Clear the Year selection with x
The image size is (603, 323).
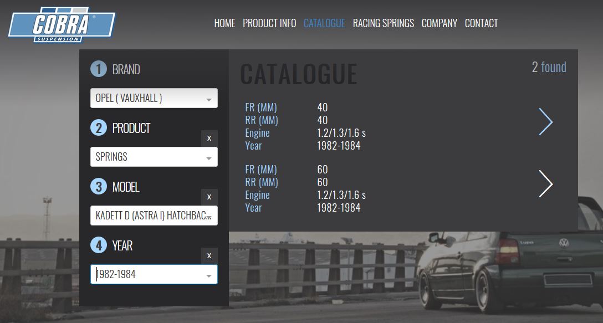click(x=209, y=255)
